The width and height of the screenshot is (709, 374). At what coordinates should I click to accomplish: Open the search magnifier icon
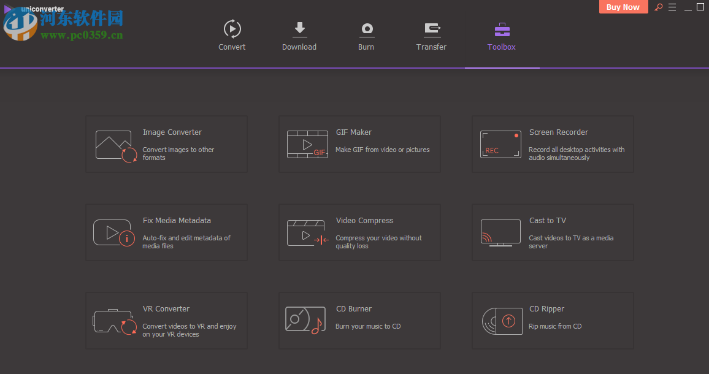pos(658,7)
